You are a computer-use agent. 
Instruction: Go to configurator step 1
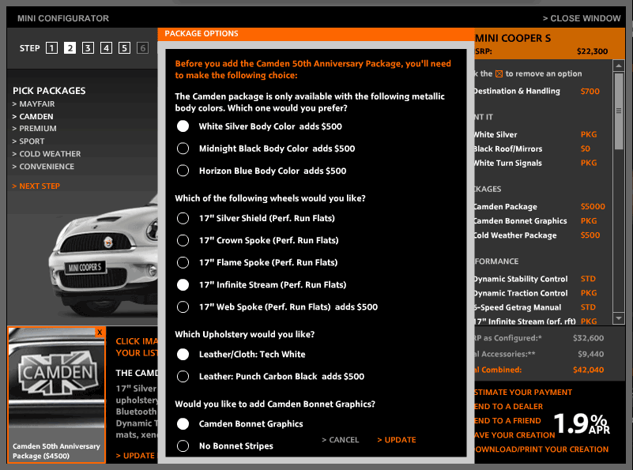pyautogui.click(x=51, y=48)
